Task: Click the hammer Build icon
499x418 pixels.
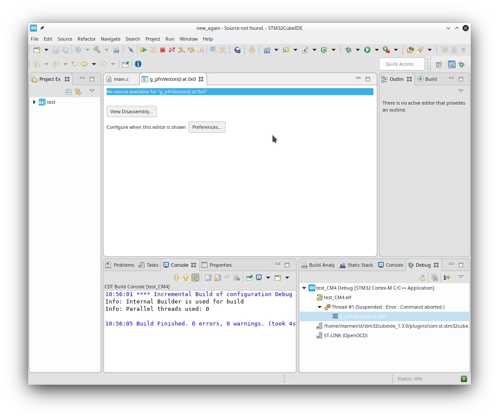Action: 97,50
